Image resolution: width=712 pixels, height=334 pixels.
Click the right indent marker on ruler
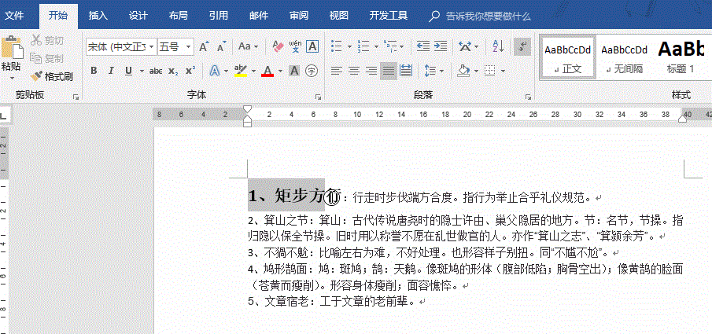click(x=682, y=119)
